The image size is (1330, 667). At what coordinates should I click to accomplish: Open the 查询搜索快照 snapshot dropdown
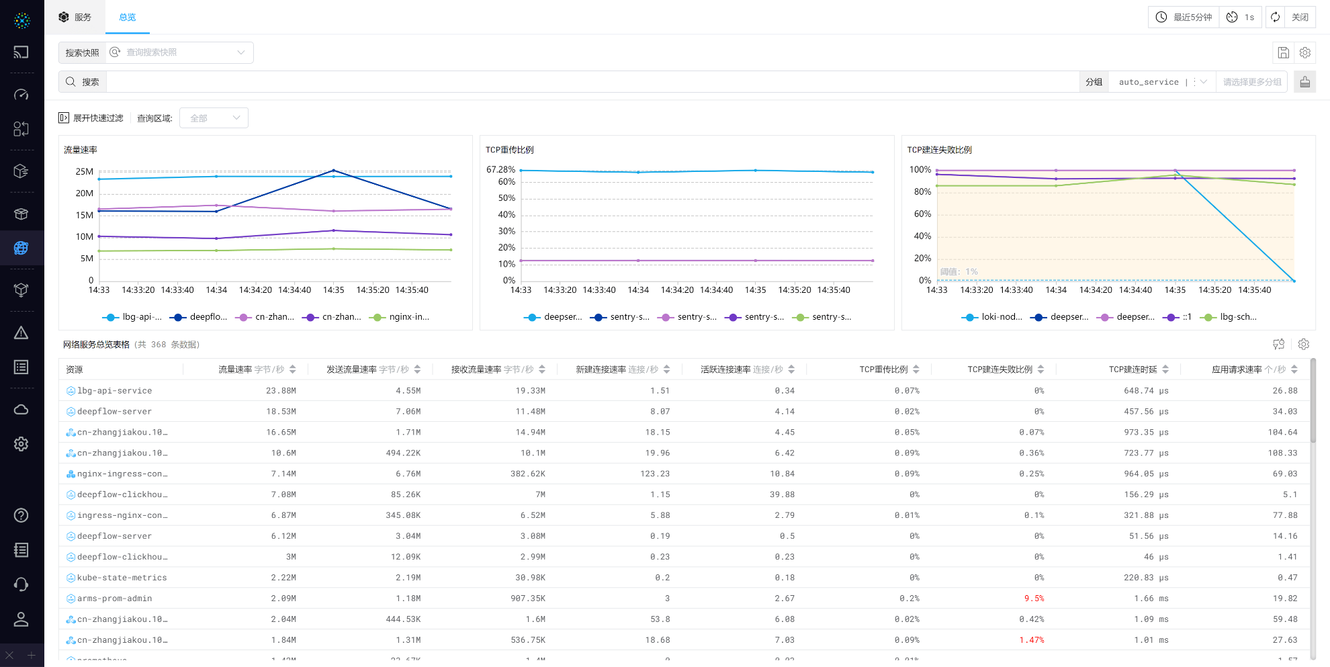tap(179, 52)
